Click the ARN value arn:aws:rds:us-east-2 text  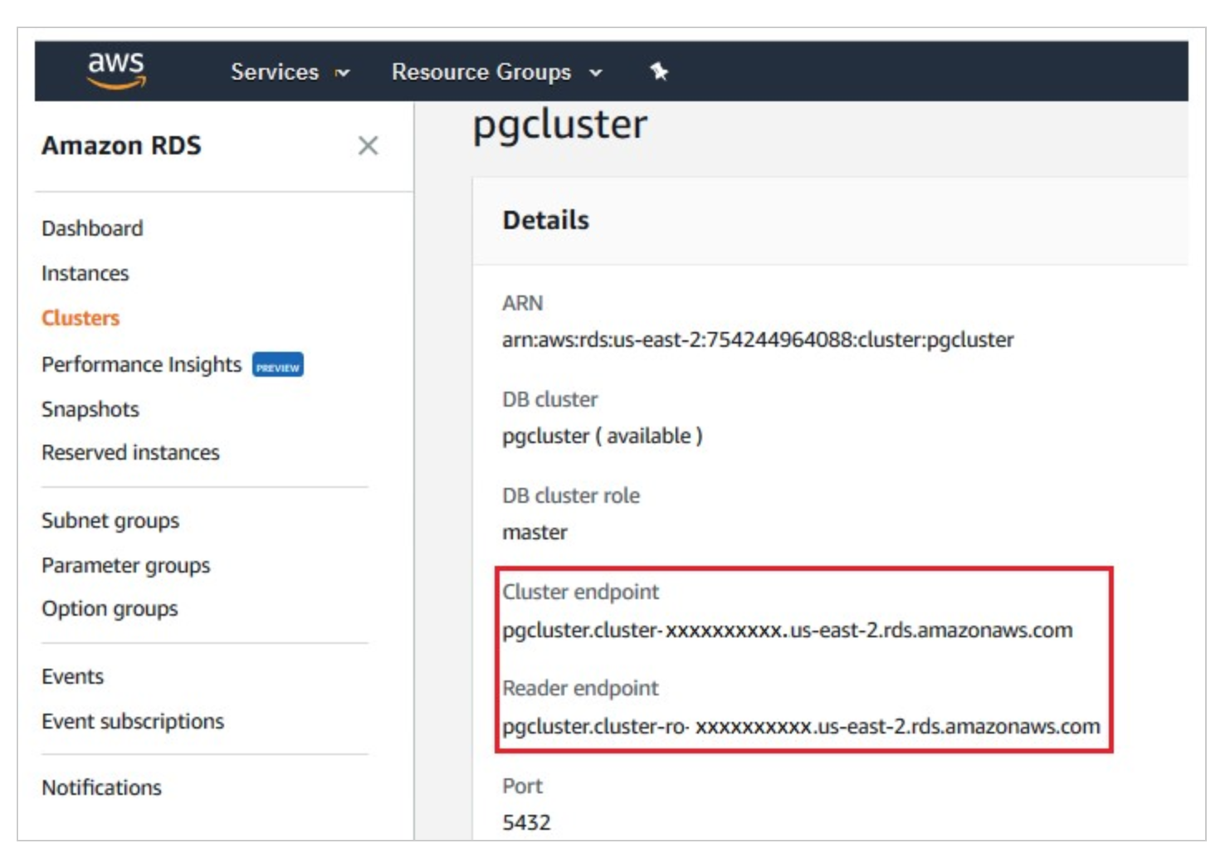758,340
